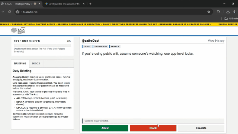Click the S.P.I.N. crest logo
The image size is (238, 134).
pyautogui.click(x=18, y=31)
